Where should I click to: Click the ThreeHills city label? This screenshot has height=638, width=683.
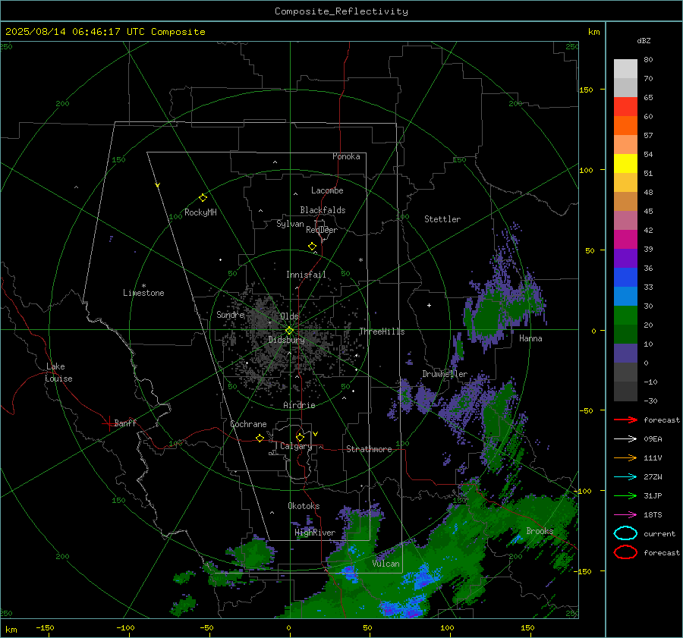(382, 332)
